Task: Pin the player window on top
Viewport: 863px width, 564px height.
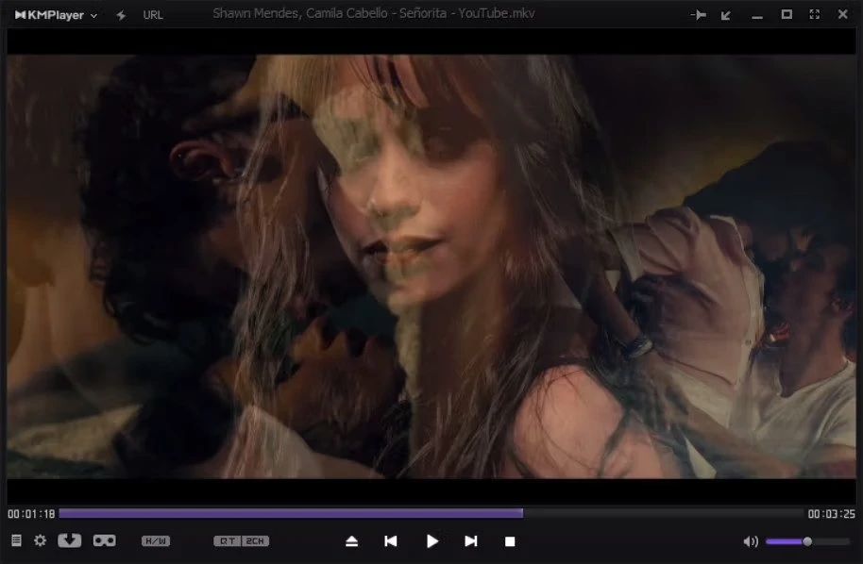Action: (x=698, y=15)
